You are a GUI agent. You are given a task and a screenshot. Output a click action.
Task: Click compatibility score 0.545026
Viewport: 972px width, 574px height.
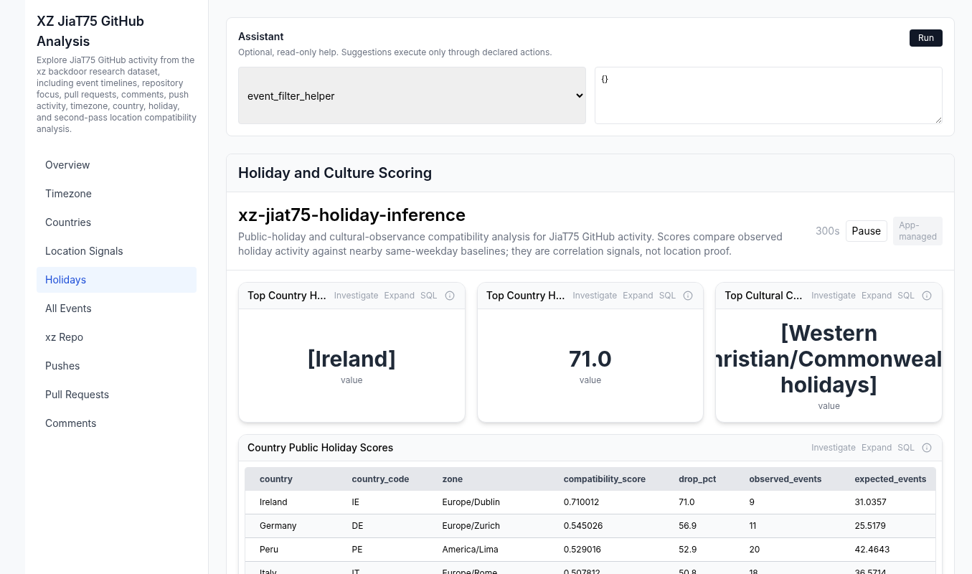(x=582, y=526)
